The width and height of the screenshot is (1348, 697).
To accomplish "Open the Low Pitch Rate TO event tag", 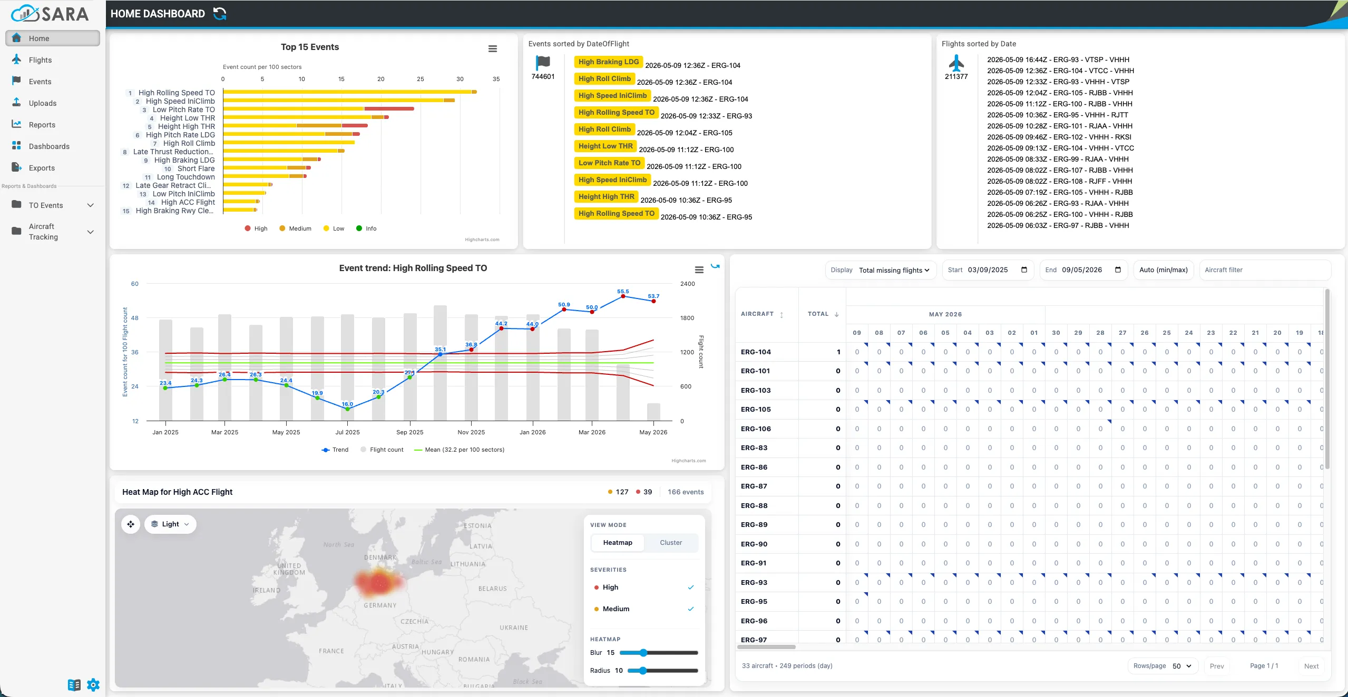I will (609, 163).
